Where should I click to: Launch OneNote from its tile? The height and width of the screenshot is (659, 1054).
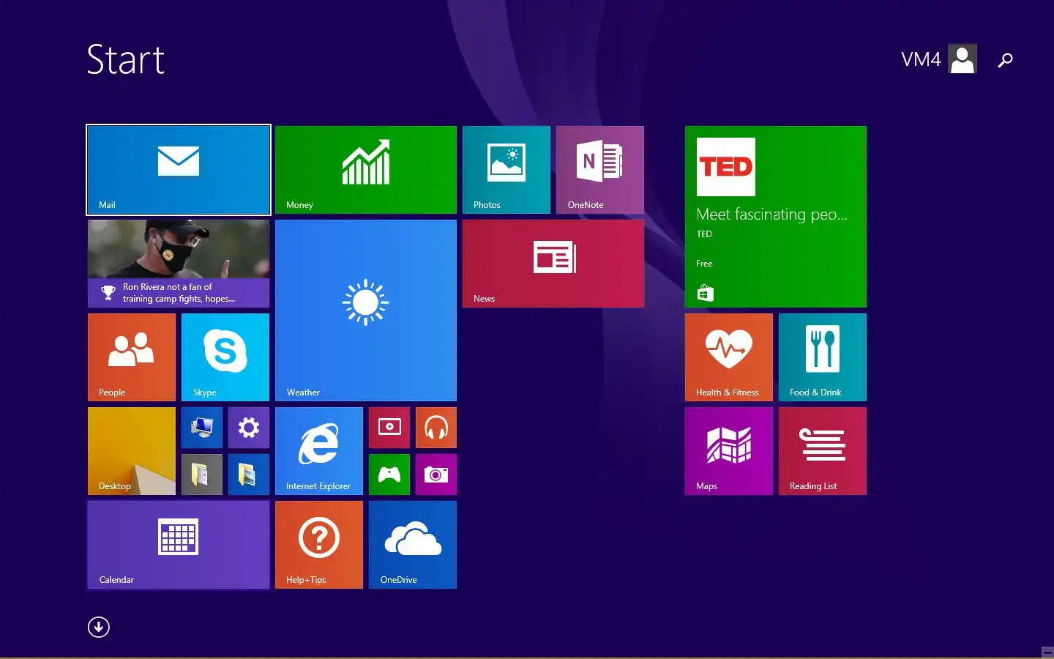click(600, 170)
